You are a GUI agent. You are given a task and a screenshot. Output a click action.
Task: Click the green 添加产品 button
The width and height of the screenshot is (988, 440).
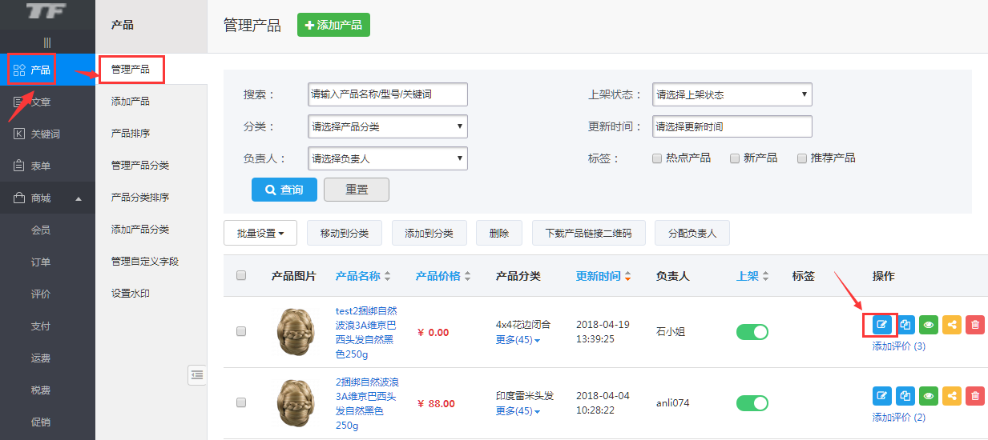(x=333, y=25)
